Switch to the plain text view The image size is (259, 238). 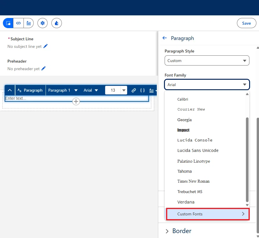pos(28,23)
